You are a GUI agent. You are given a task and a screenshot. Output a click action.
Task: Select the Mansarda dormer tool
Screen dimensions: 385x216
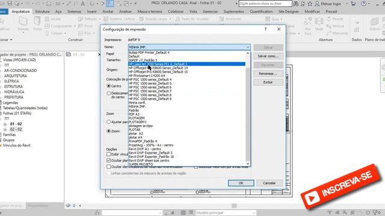337,33
